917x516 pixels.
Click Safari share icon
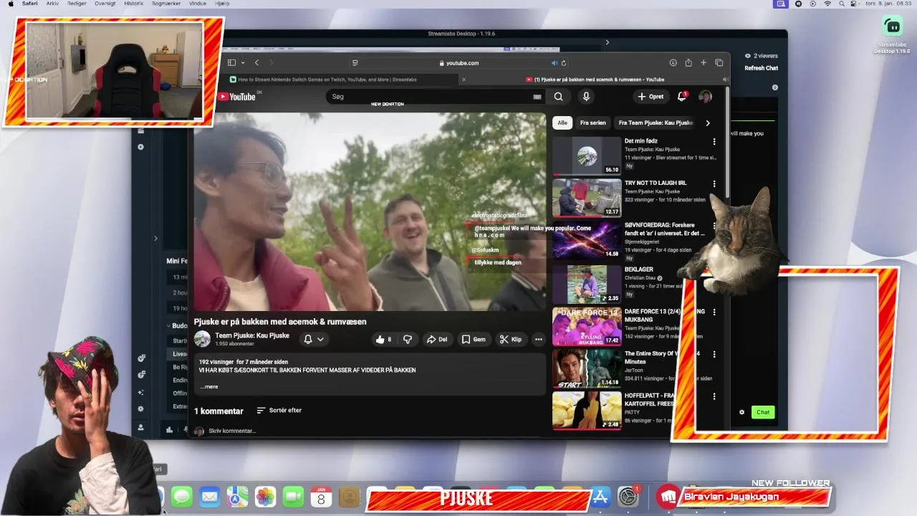688,63
